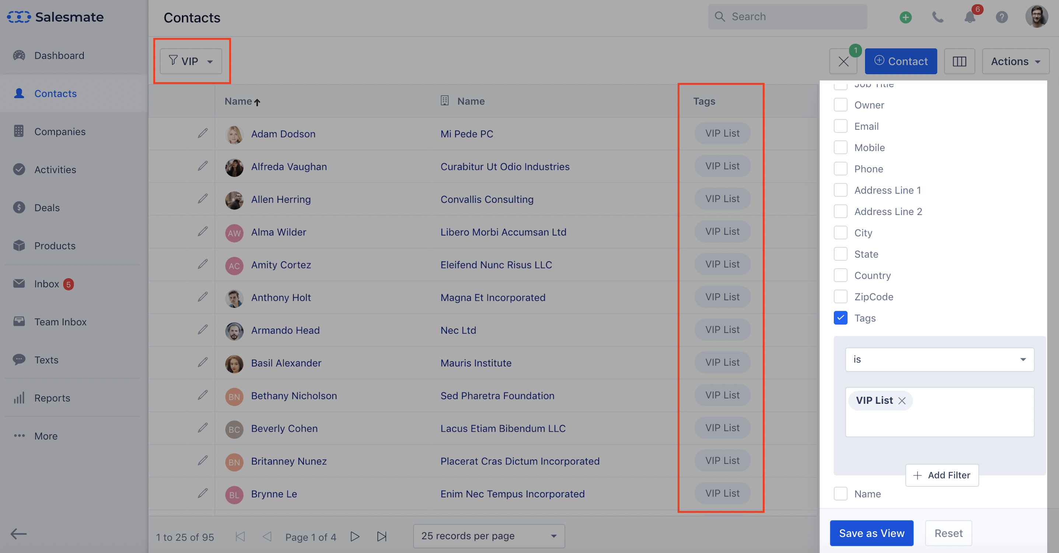Click the next page navigation arrow
This screenshot has width=1059, height=553.
[355, 535]
